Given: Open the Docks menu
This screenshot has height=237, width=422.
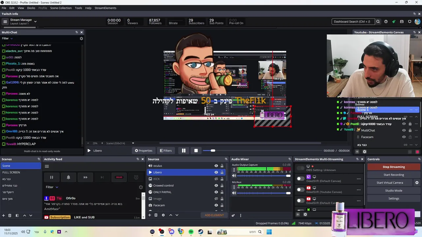Looking at the screenshot, I should point(31,8).
